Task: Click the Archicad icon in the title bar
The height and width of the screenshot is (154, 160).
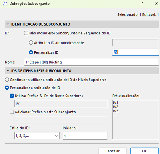Action: (x=5, y=3)
